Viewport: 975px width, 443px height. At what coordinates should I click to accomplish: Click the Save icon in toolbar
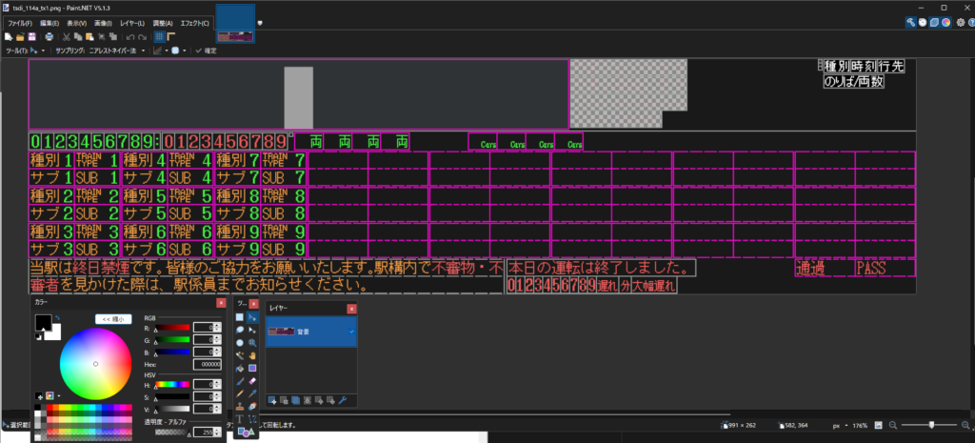coord(31,36)
